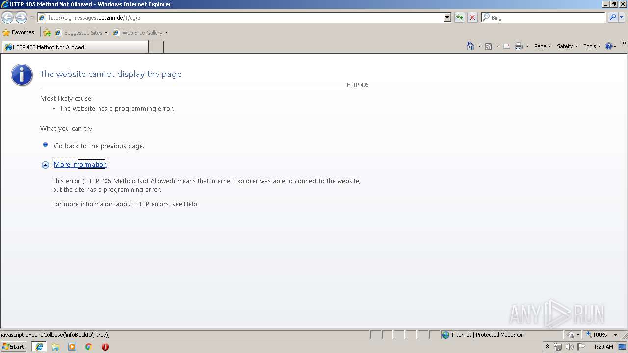Click the 100% zoom level button

pyautogui.click(x=597, y=335)
